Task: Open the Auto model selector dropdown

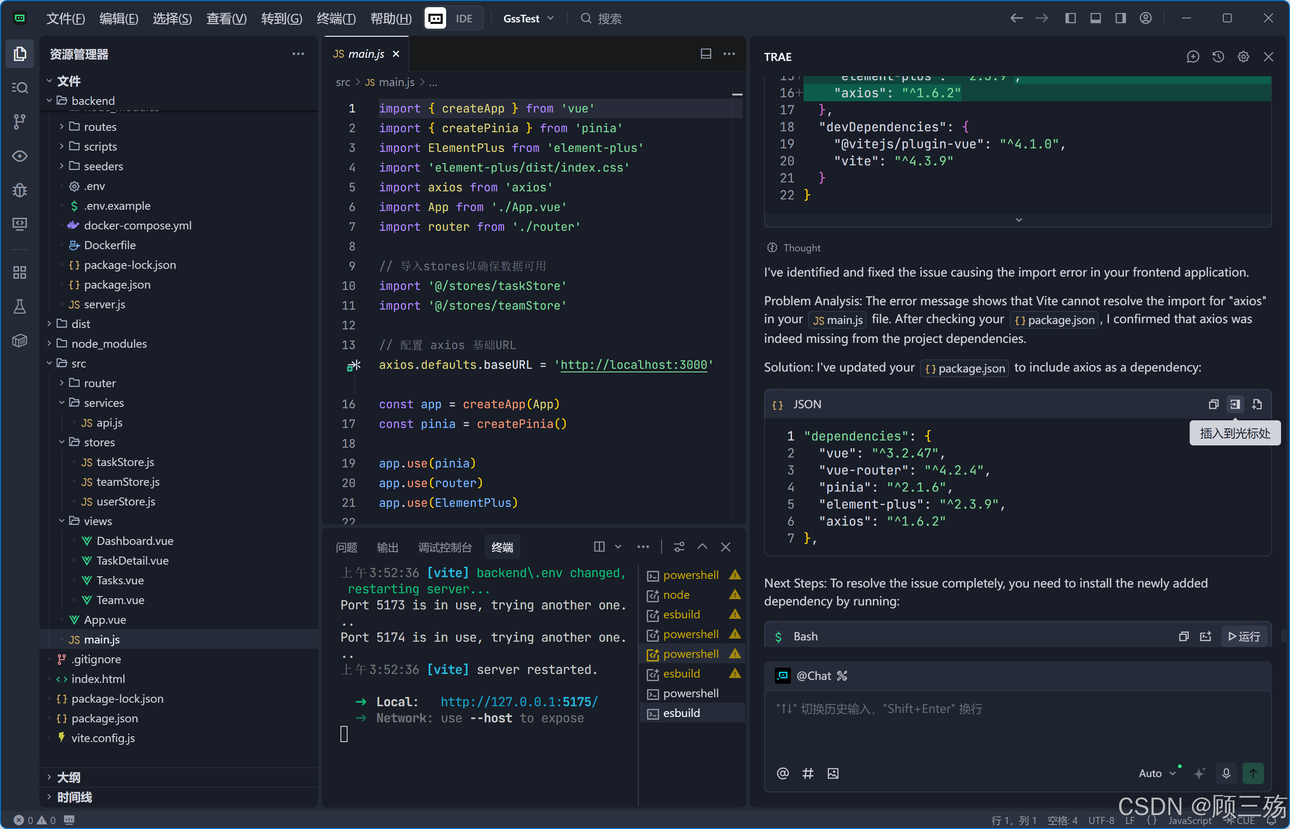Action: 1157,773
